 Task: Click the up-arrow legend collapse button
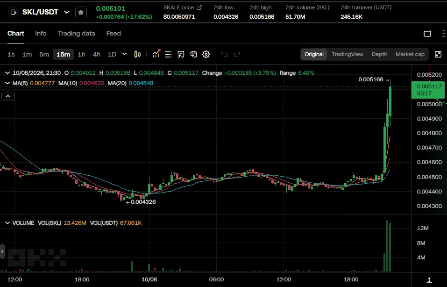click(x=8, y=96)
